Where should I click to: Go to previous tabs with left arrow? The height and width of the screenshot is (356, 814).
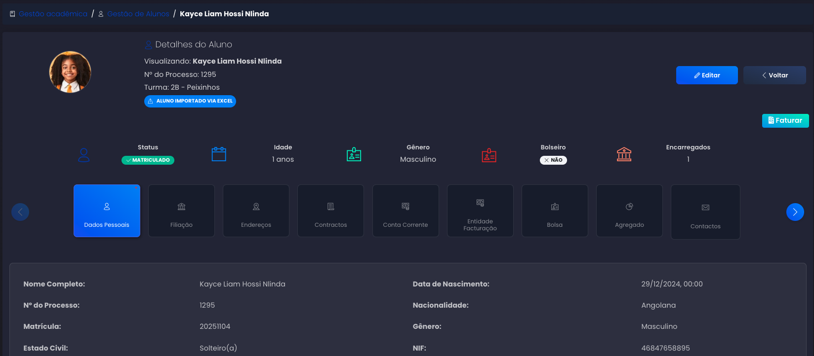coord(20,212)
